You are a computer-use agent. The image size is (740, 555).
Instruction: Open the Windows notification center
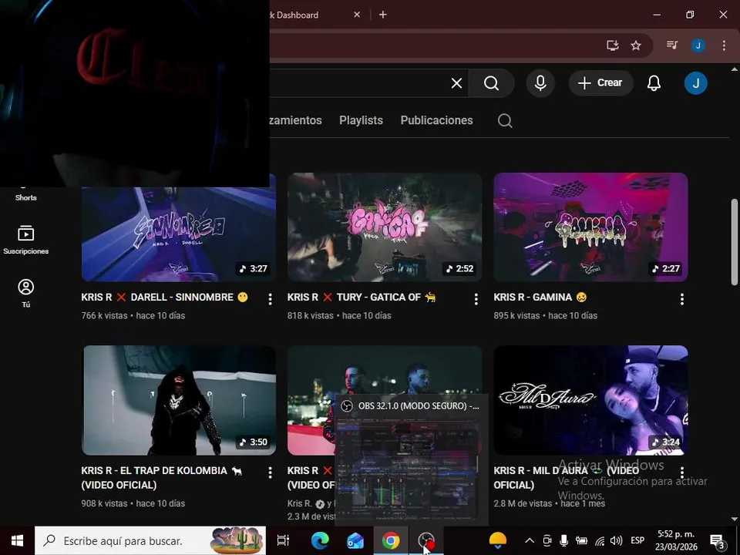tap(718, 541)
